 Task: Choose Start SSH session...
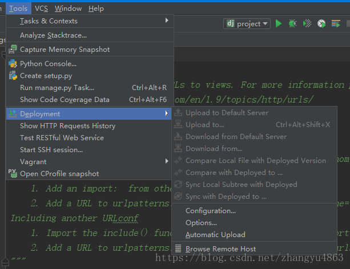tap(51, 150)
